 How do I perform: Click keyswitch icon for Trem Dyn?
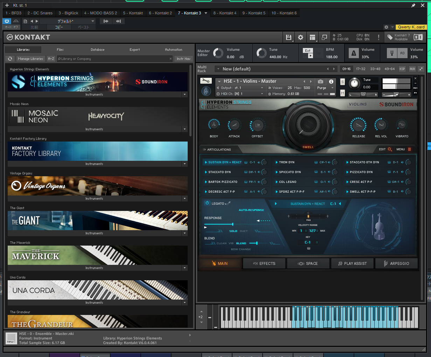coord(316,162)
